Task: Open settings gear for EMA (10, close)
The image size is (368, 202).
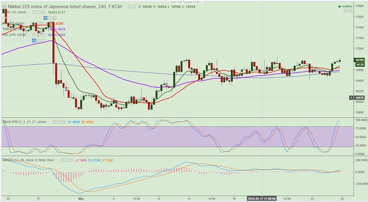Action: (x=39, y=12)
